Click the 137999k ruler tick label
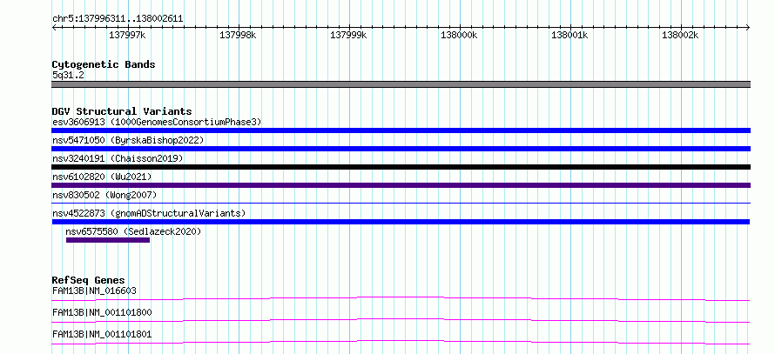775x354 pixels. click(x=349, y=35)
